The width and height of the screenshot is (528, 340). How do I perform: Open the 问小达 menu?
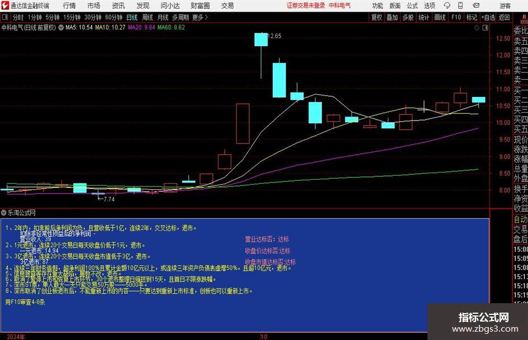[170, 6]
